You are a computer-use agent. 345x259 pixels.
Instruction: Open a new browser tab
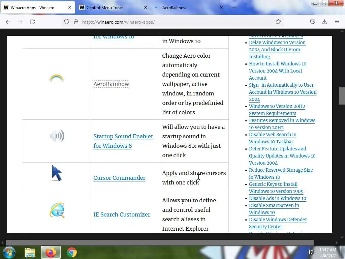pos(234,7)
